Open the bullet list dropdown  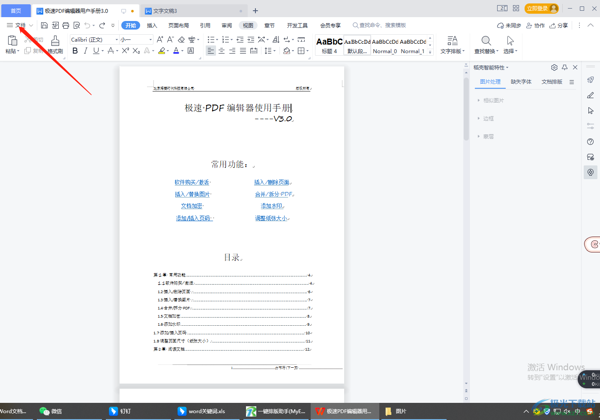pos(217,39)
